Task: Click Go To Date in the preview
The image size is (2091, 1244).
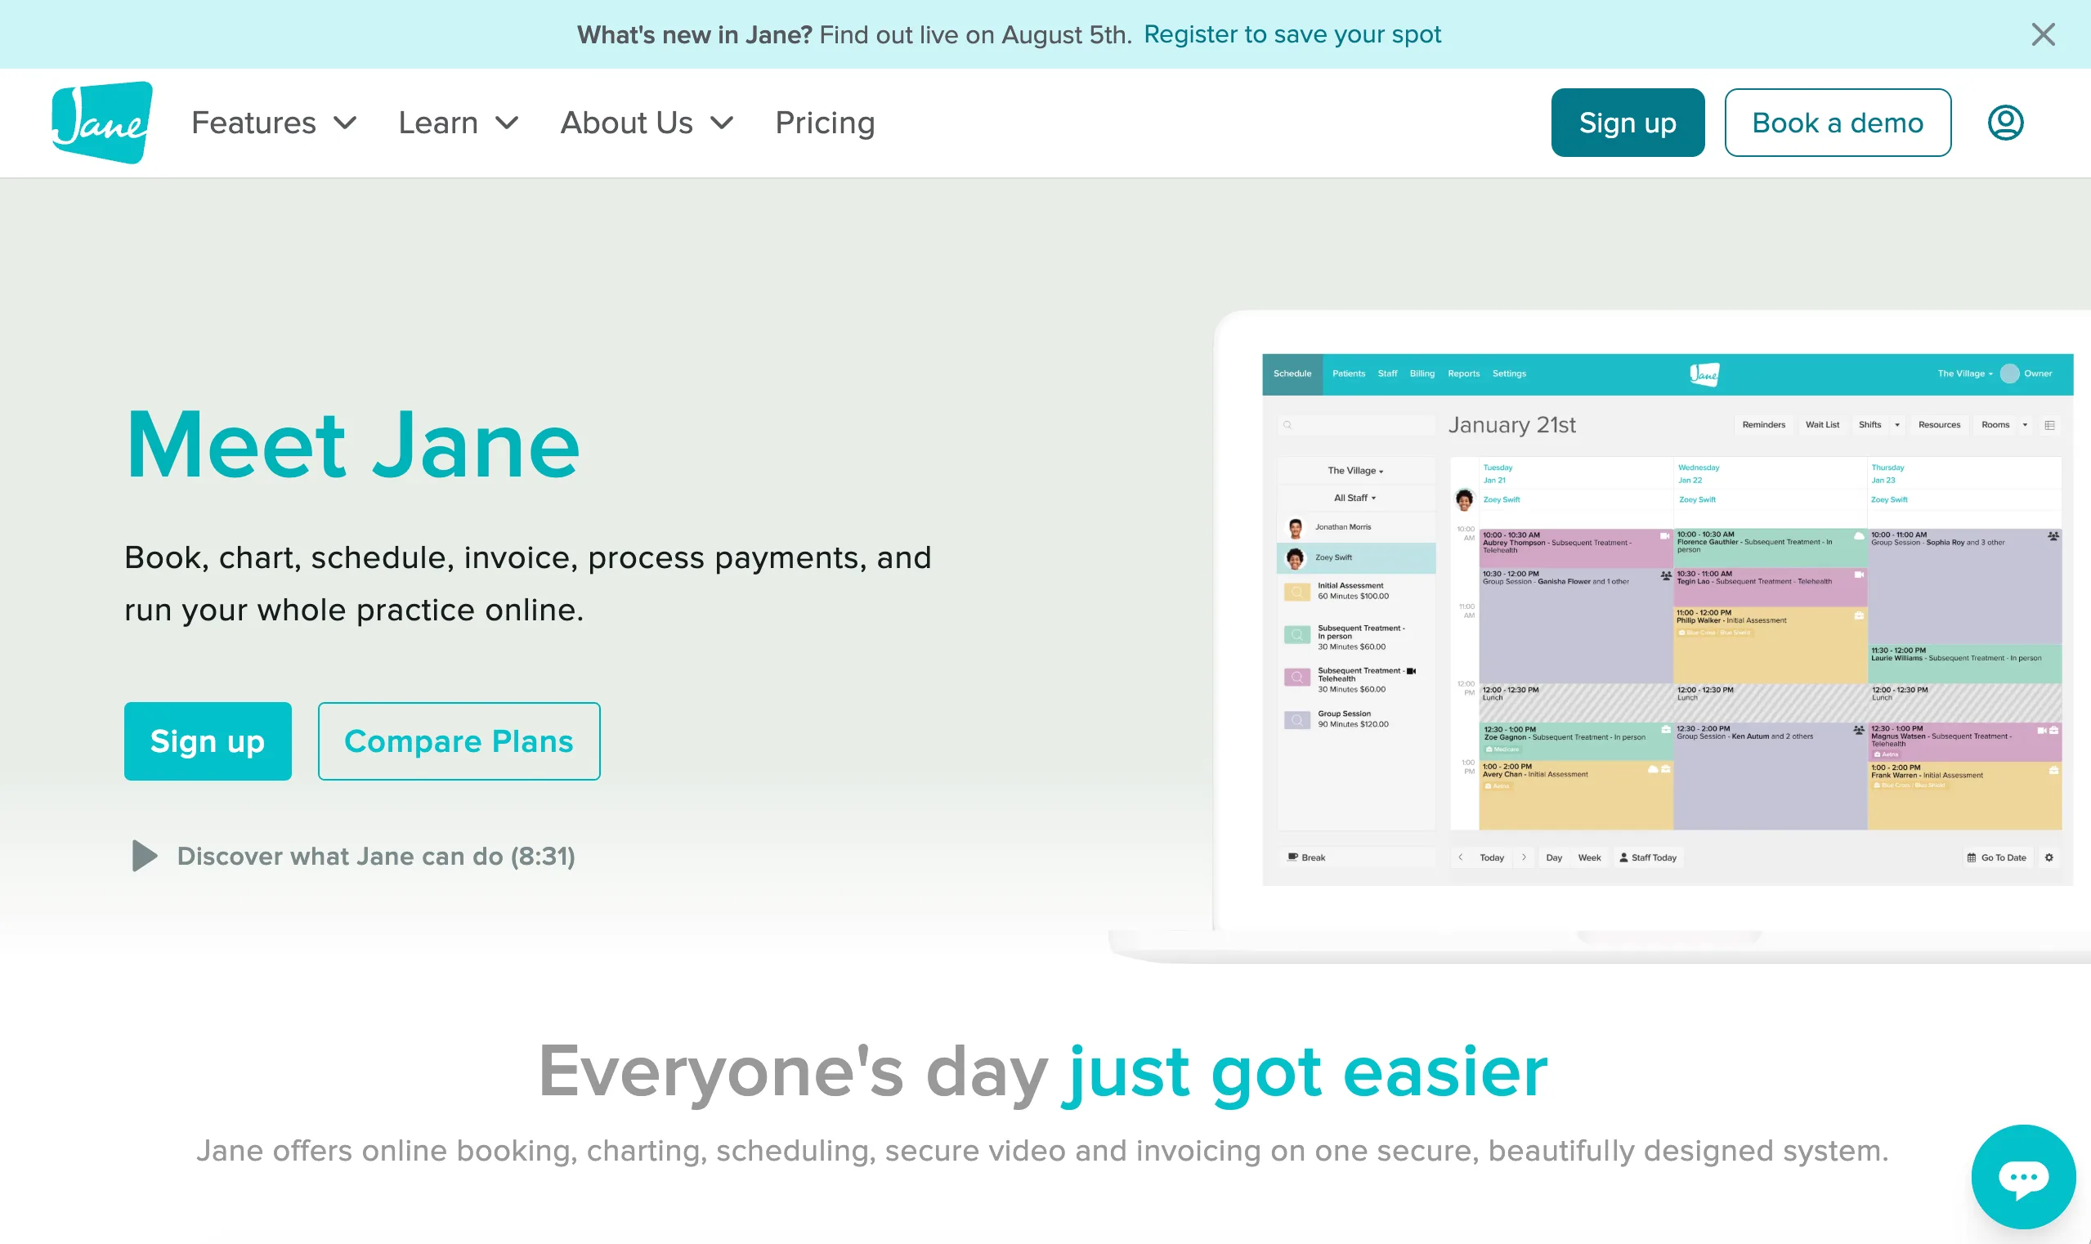Action: coord(1996,857)
